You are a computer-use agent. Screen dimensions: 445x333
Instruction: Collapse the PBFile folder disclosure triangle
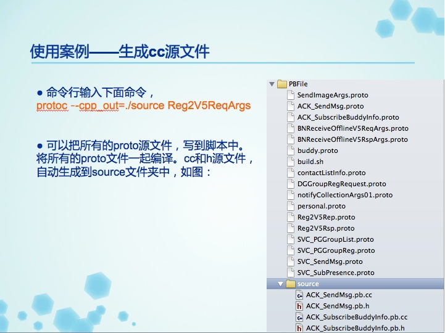click(x=272, y=84)
